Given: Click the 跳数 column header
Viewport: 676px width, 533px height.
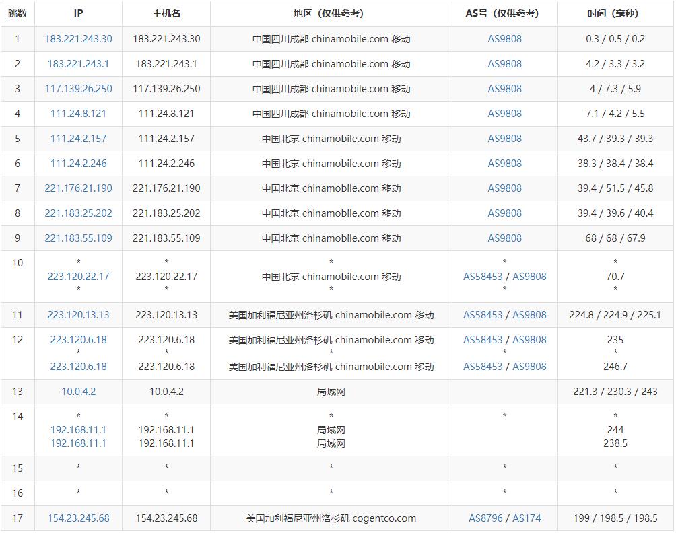Looking at the screenshot, I should [18, 13].
